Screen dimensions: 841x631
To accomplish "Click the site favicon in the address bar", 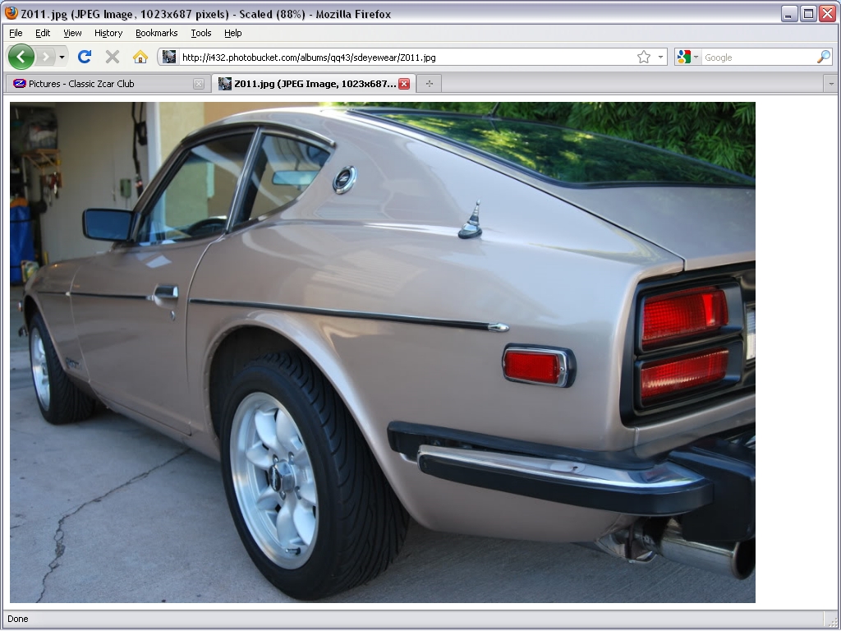I will tap(169, 57).
